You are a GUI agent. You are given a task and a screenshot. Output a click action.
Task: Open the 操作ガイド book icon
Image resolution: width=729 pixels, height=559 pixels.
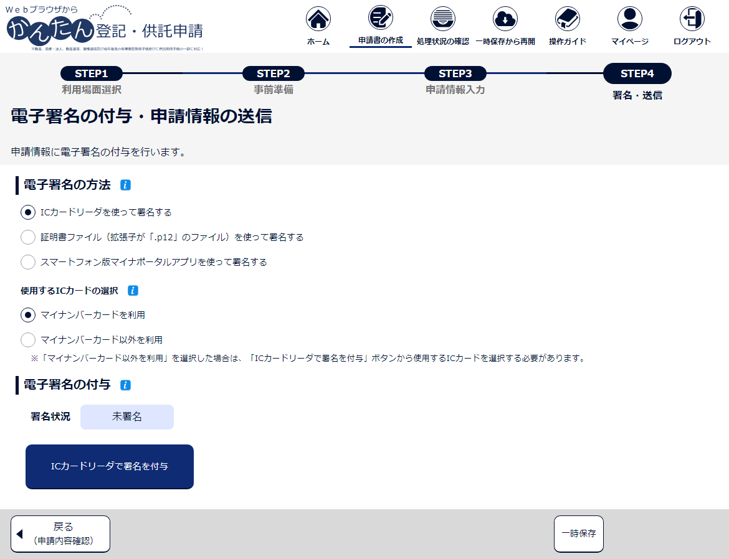coord(567,19)
